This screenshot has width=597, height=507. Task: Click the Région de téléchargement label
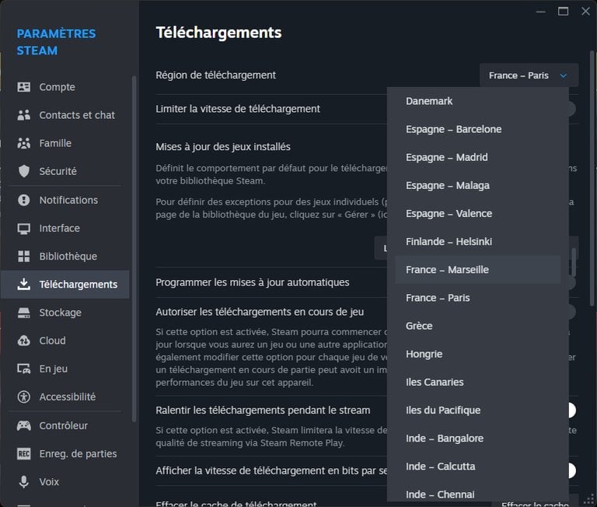[215, 75]
